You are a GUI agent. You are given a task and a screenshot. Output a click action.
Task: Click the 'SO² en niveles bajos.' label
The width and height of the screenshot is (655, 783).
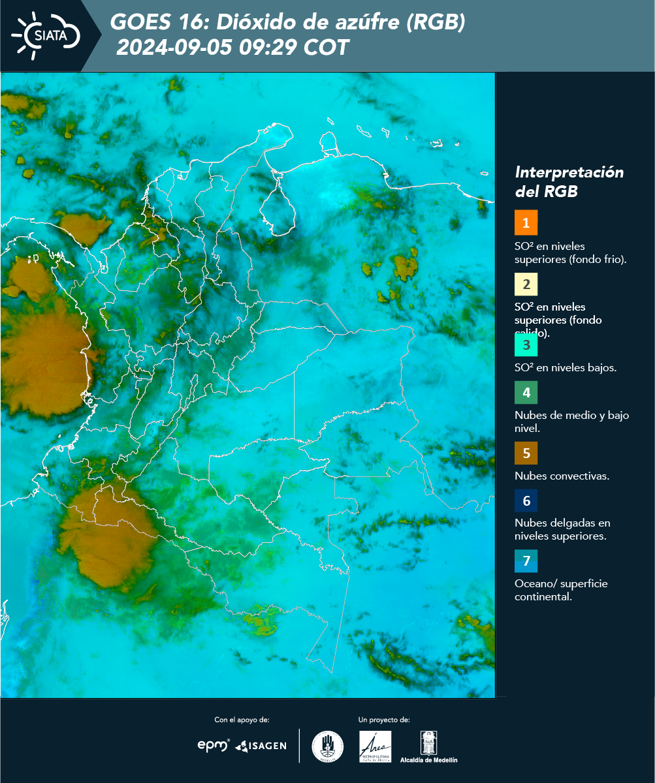(x=566, y=367)
